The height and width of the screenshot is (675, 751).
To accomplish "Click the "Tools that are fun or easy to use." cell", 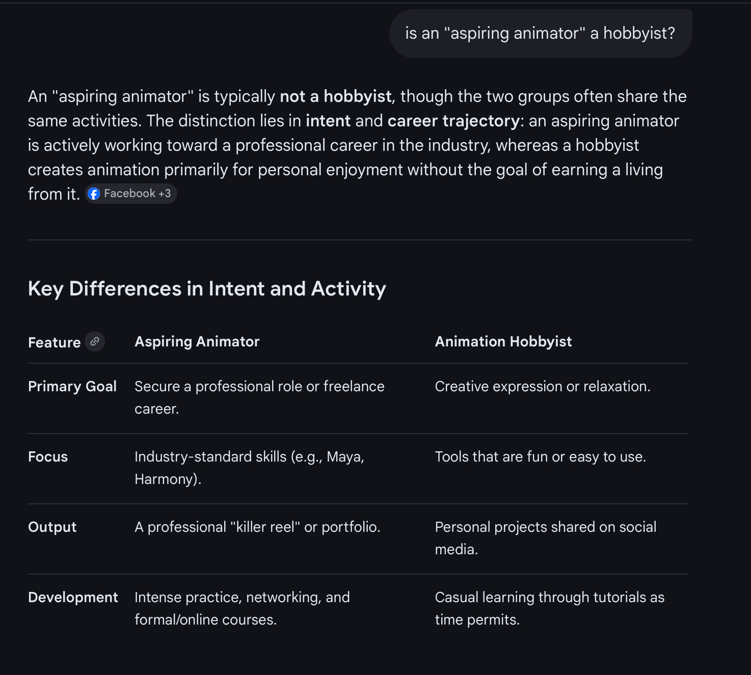I will click(x=541, y=456).
